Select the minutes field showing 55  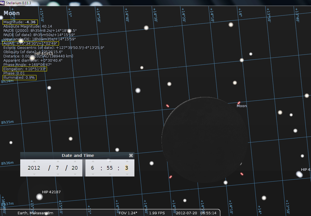[110, 168]
